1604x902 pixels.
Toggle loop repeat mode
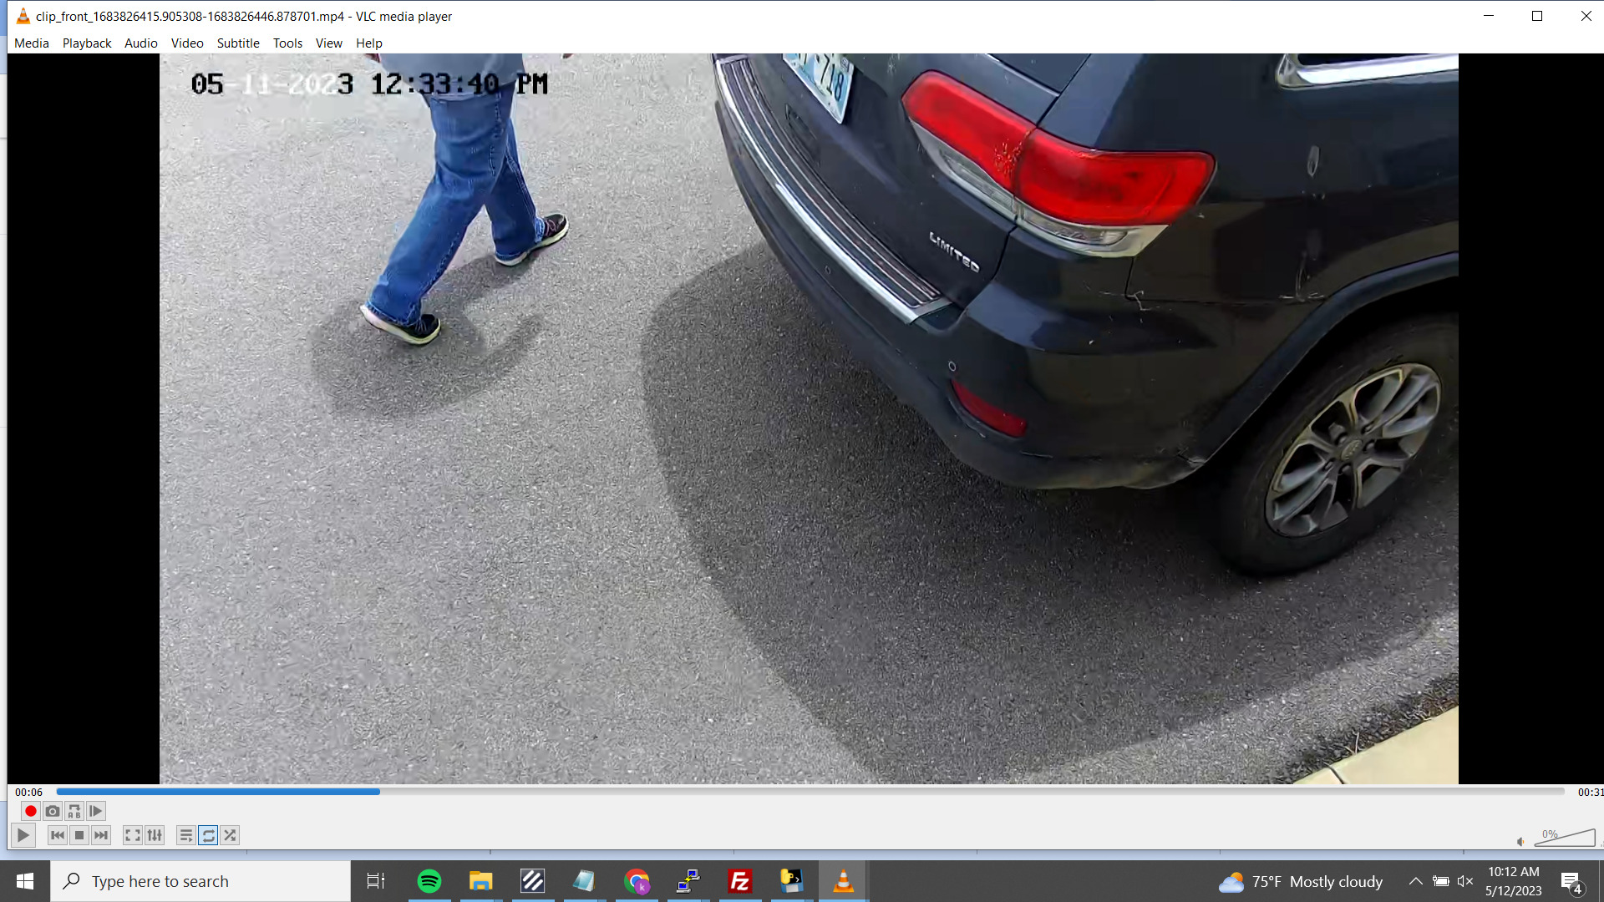point(208,835)
